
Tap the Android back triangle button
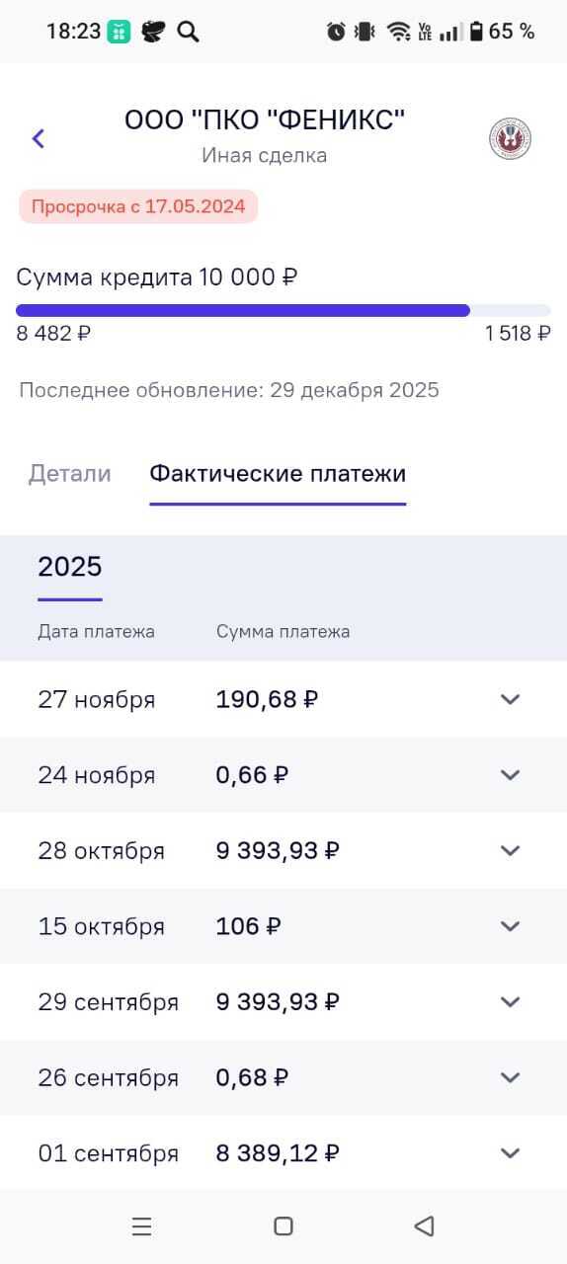pos(425,1226)
